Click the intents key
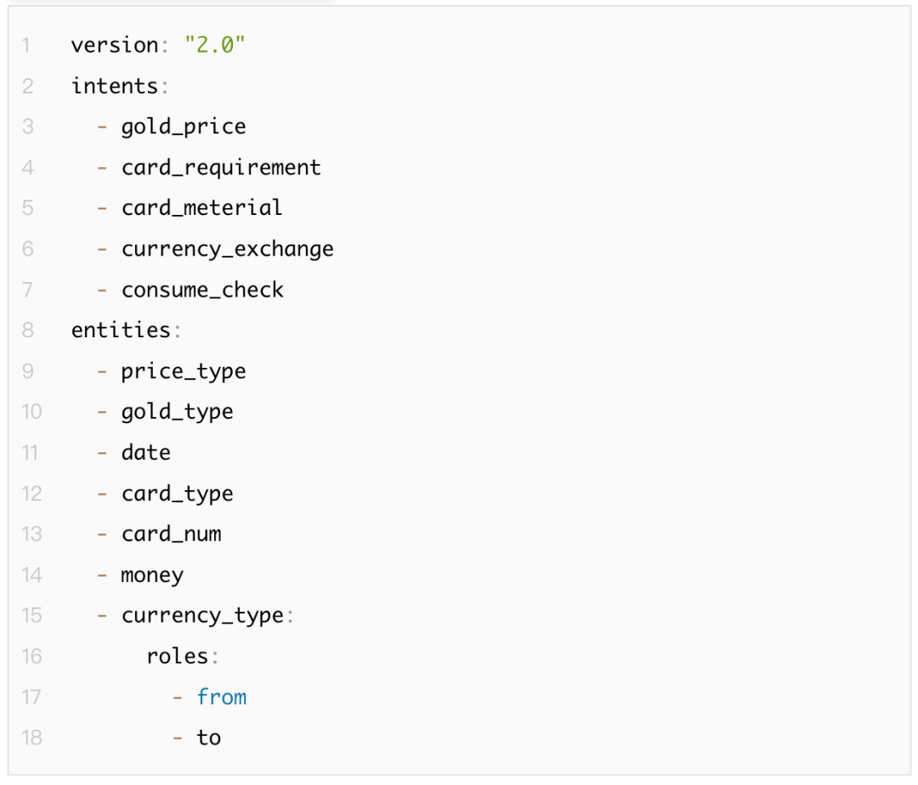 pos(114,86)
